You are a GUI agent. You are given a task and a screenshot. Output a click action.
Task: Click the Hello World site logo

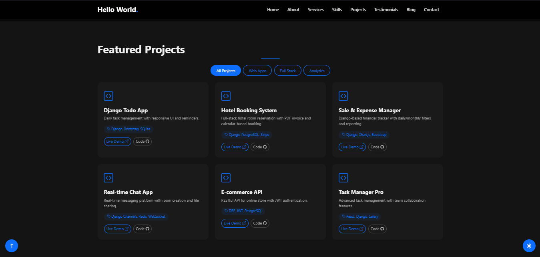[x=118, y=10]
